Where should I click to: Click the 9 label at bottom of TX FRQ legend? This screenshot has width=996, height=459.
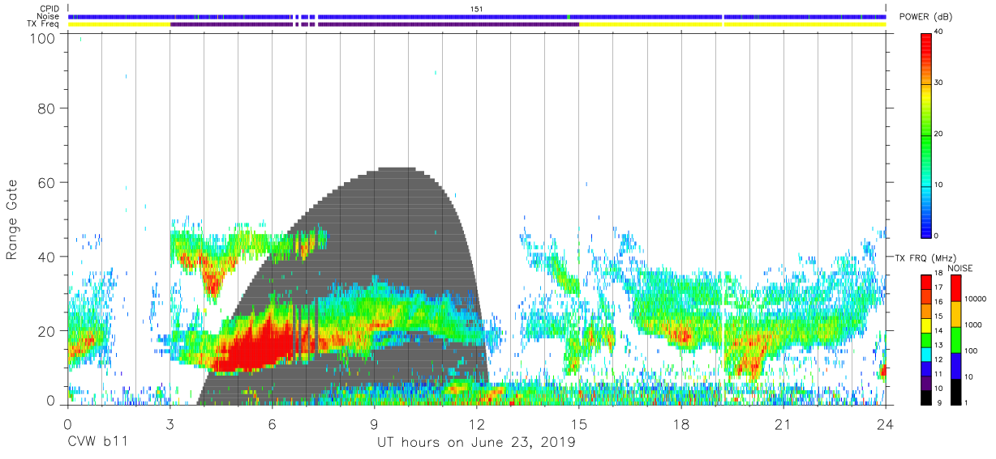coord(938,402)
